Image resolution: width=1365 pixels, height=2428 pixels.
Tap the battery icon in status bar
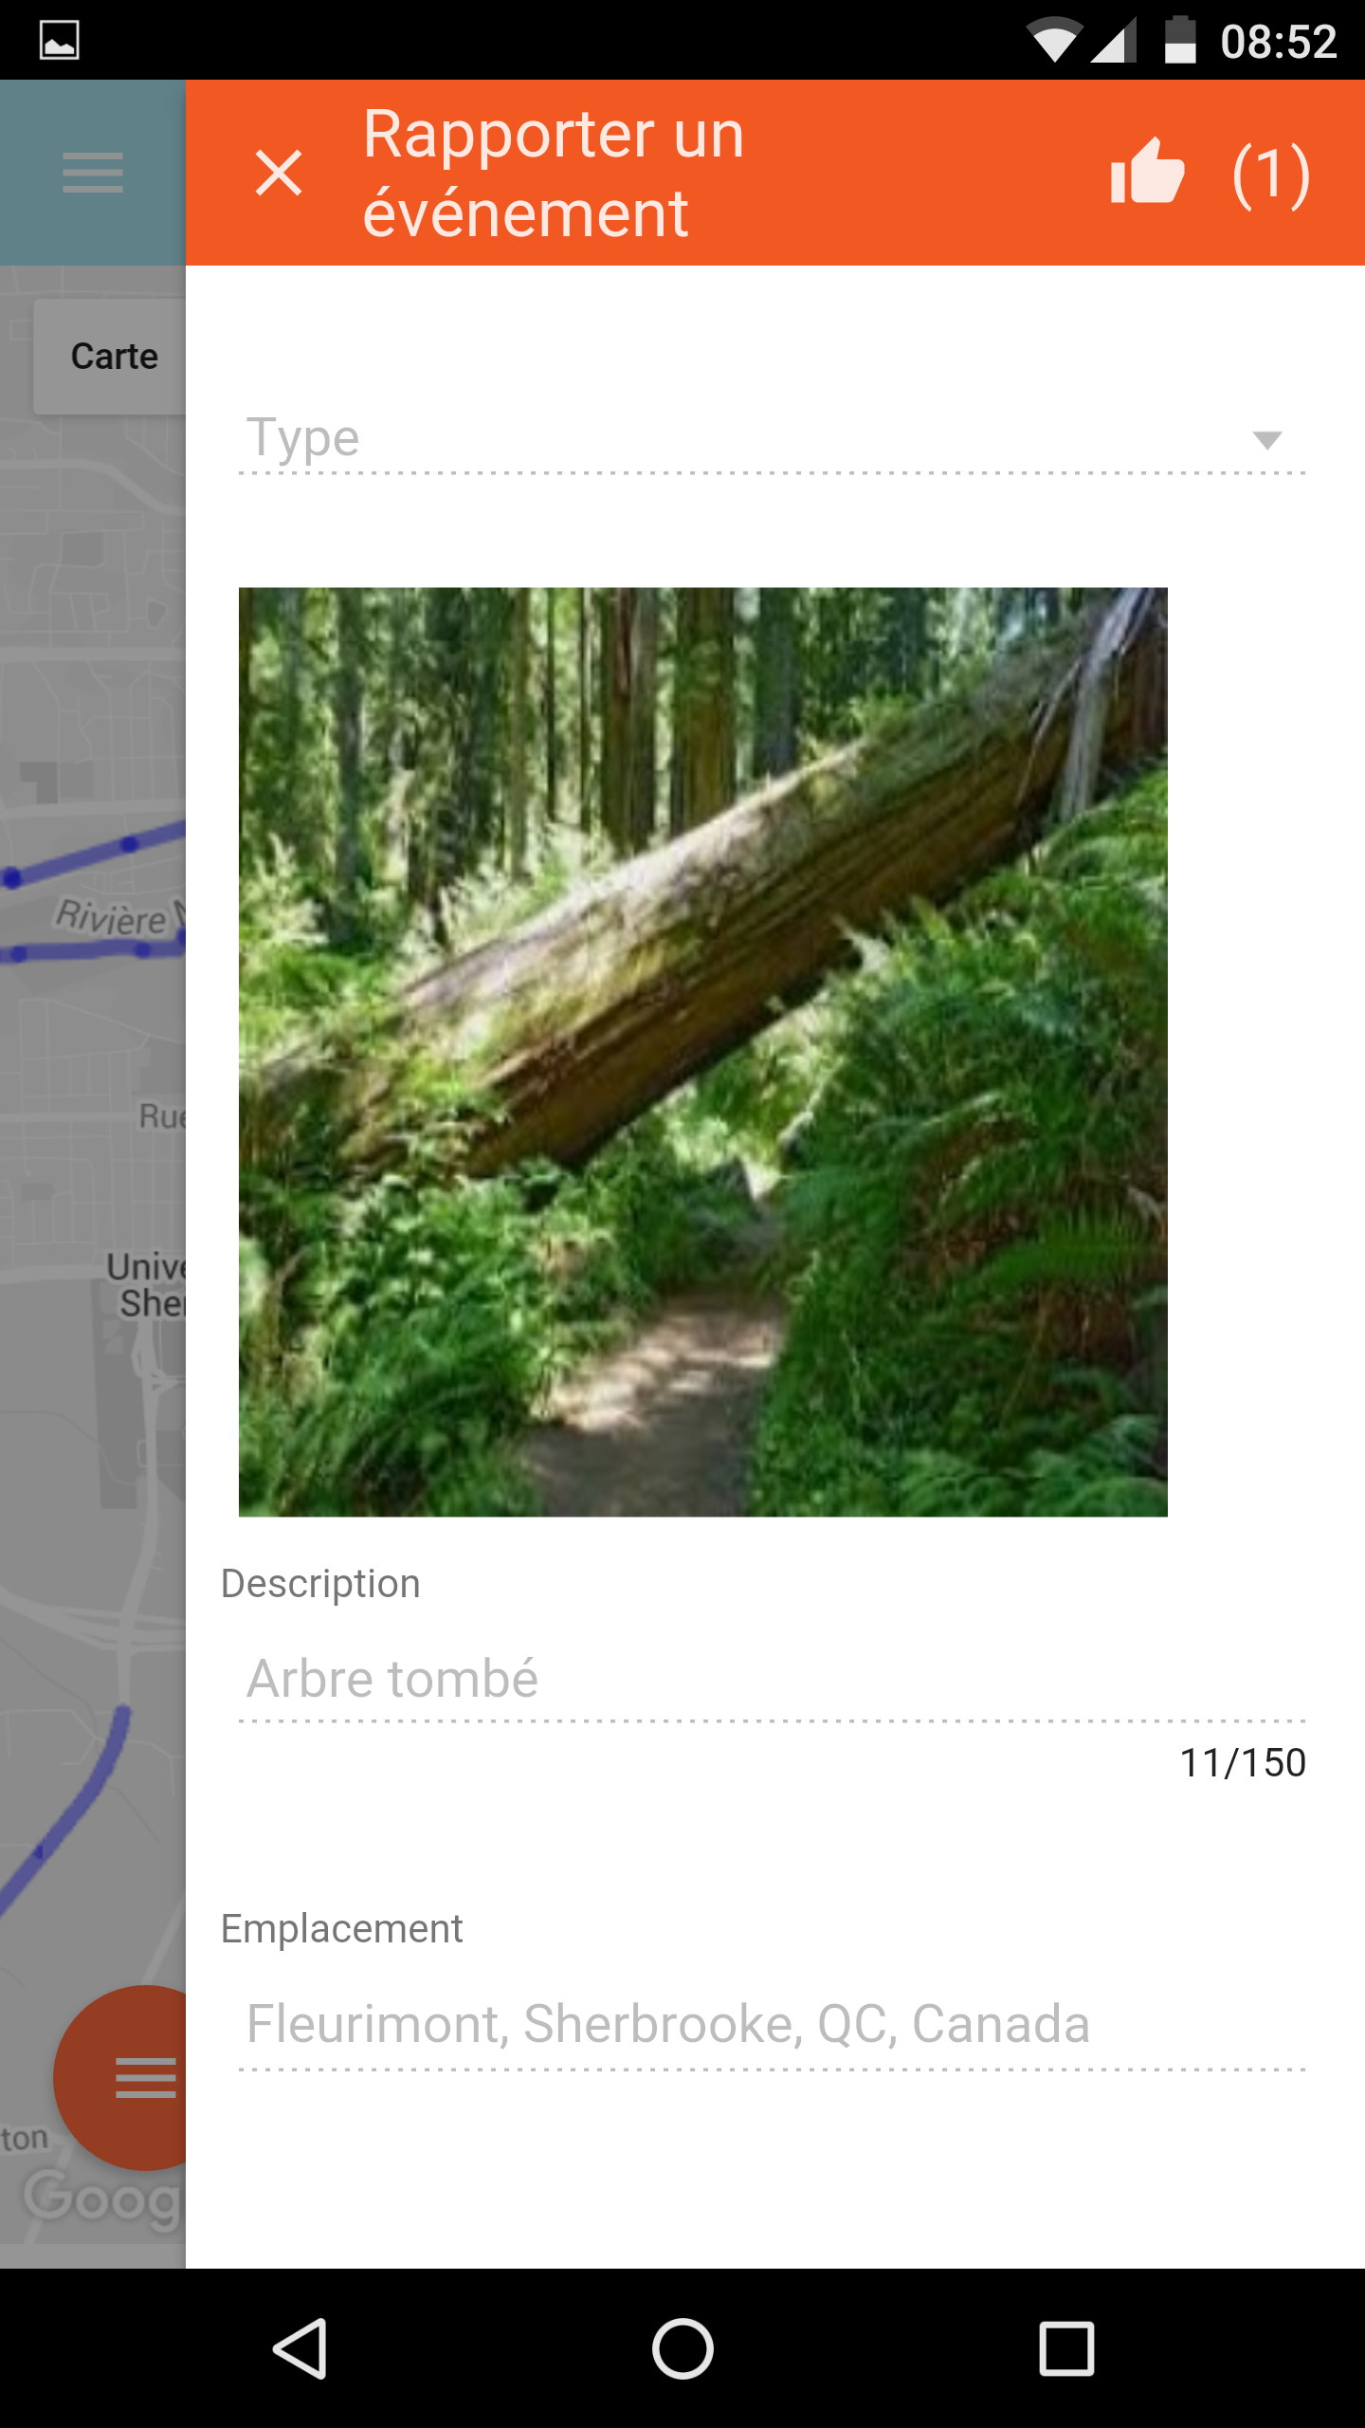click(1180, 40)
